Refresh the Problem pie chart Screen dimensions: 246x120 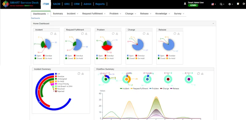(113, 34)
